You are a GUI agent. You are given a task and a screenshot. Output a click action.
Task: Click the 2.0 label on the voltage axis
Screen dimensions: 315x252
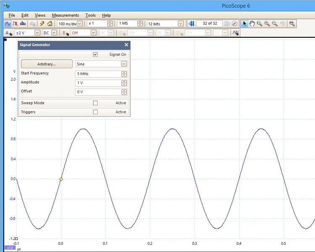(x=13, y=79)
